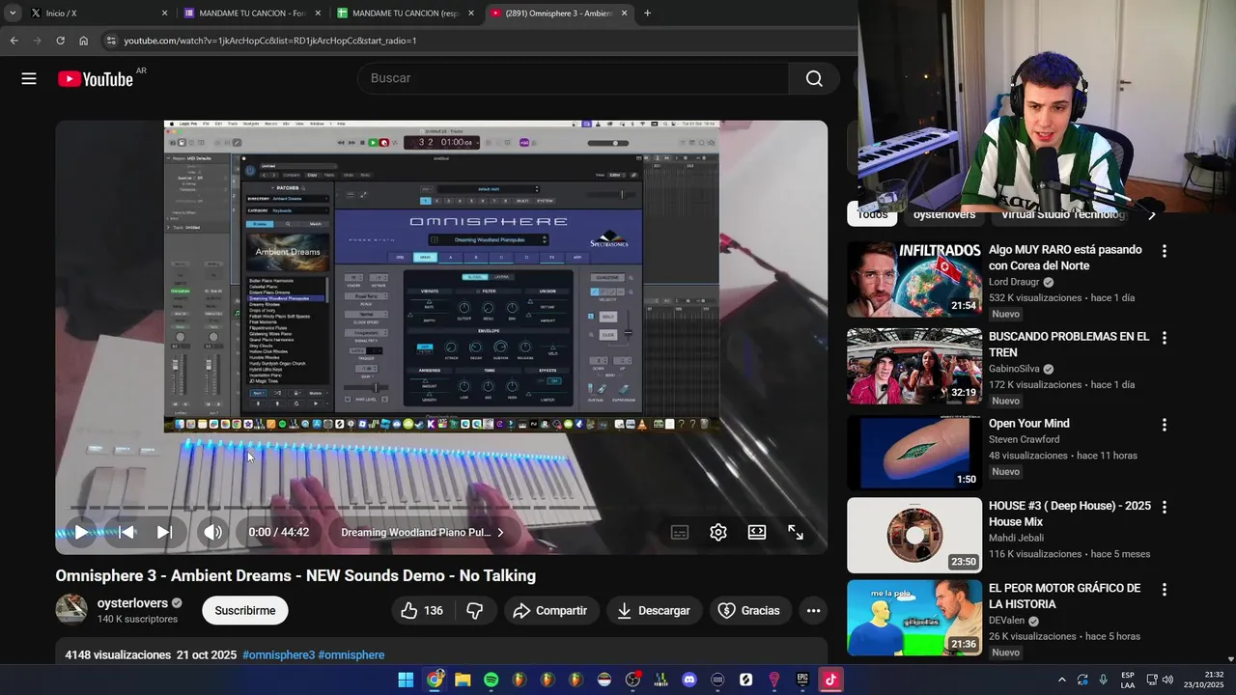Open File Explorer from the taskbar
This screenshot has width=1236, height=695.
click(x=463, y=680)
